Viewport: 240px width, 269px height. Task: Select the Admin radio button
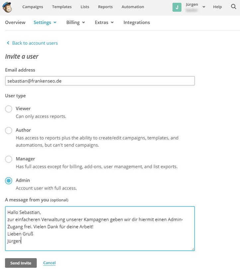9,180
